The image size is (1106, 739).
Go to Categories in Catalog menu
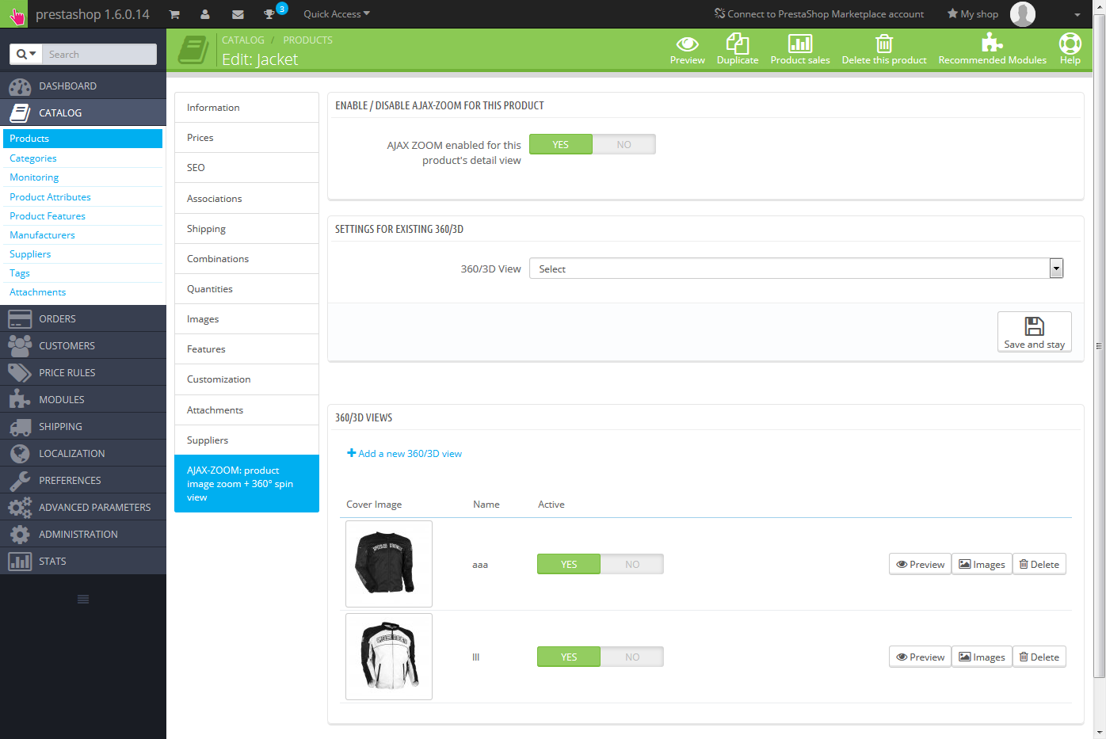tap(33, 158)
